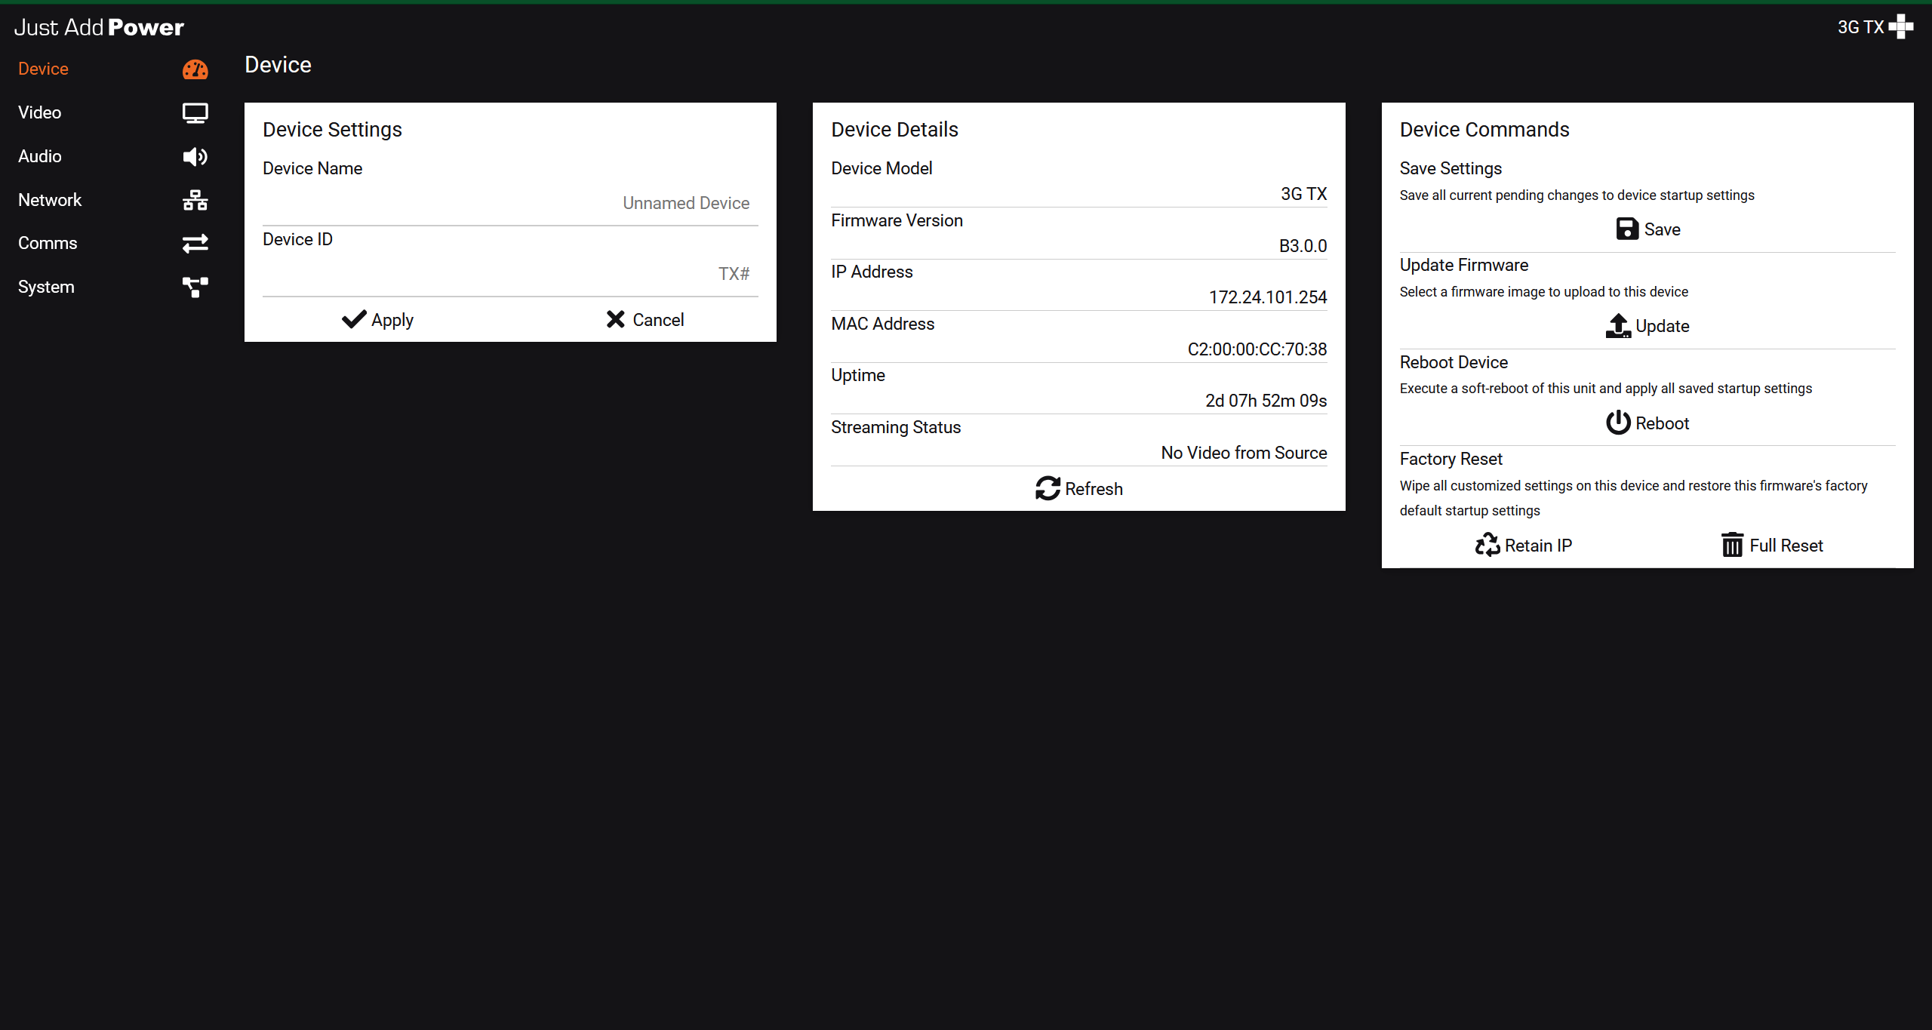Select the Comms menu entry
Viewport: 1932px width, 1030px height.
click(113, 243)
